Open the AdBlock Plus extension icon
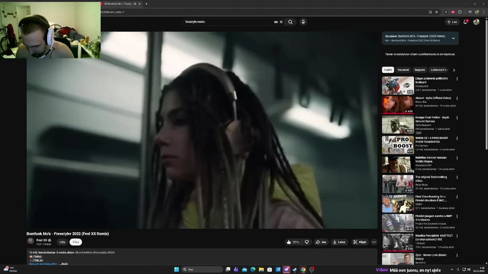Image resolution: width=488 pixels, height=274 pixels. click(x=453, y=12)
